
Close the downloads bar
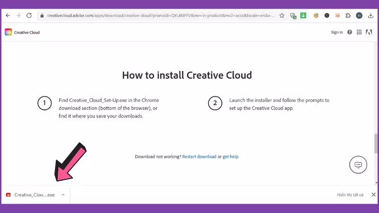(x=373, y=195)
